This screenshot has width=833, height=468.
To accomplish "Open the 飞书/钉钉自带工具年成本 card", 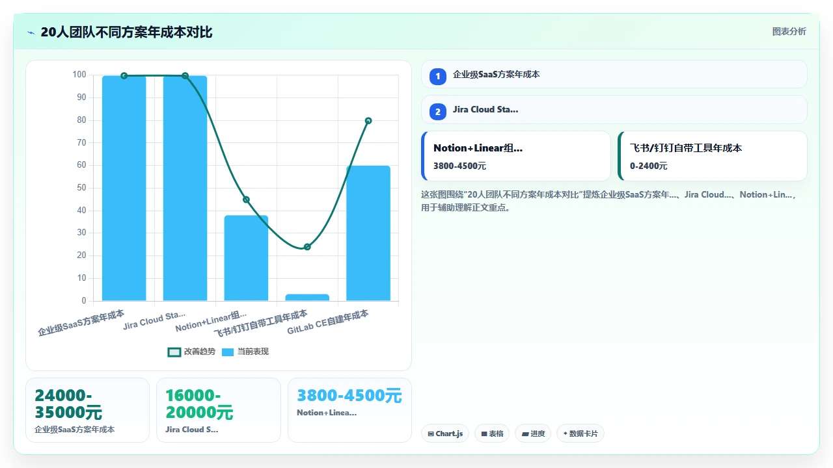I will 713,156.
